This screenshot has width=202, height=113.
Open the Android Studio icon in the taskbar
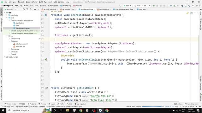(100, 110)
